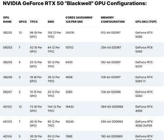Image resolution: width=164 pixels, height=140 pixels.
Task: Click the 512-bit GDDR7 memory cell
Action: tap(111, 32)
